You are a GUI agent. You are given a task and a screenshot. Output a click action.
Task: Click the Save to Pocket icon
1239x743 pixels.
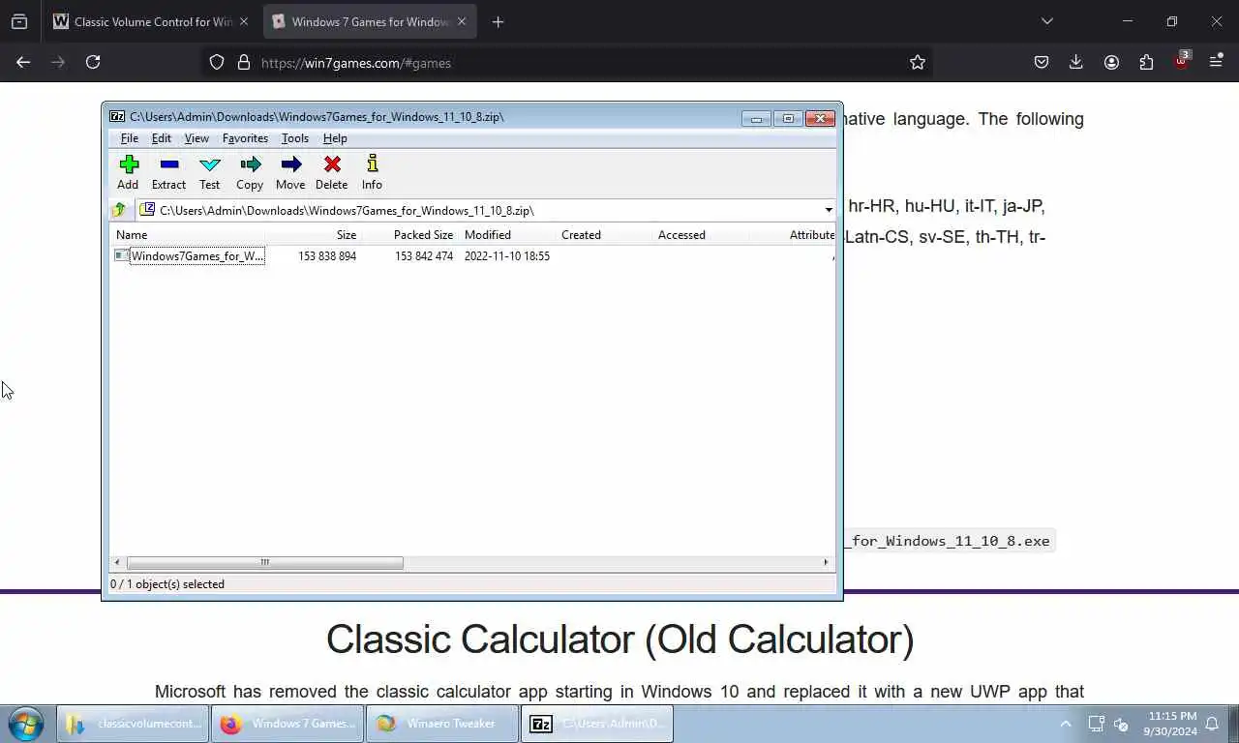click(1042, 62)
